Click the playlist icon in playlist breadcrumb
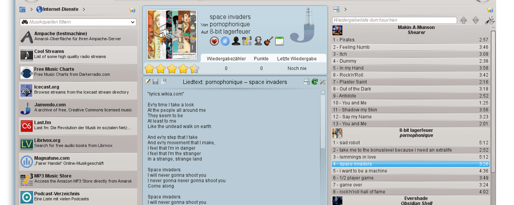Screen dimensions: 514x205 coord(336,9)
